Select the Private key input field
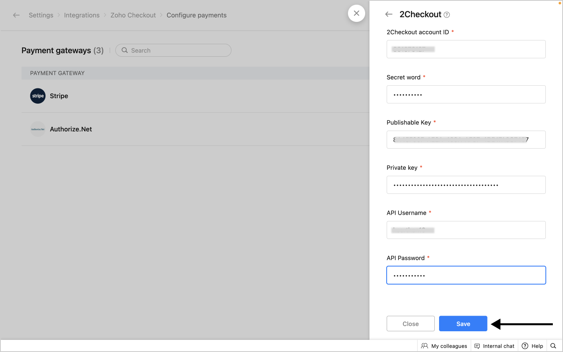 466,185
